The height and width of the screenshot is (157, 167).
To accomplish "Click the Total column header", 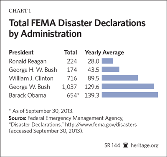I will click(x=71, y=52).
